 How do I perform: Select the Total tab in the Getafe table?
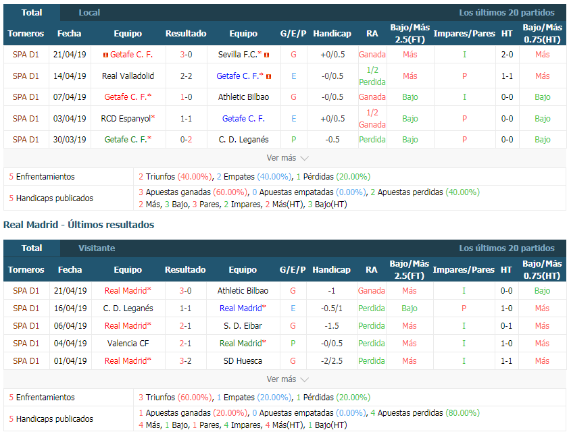tap(32, 13)
